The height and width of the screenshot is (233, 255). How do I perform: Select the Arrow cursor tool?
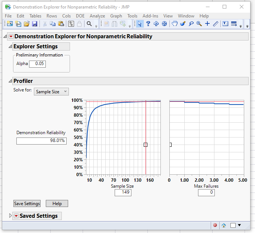click(140, 24)
